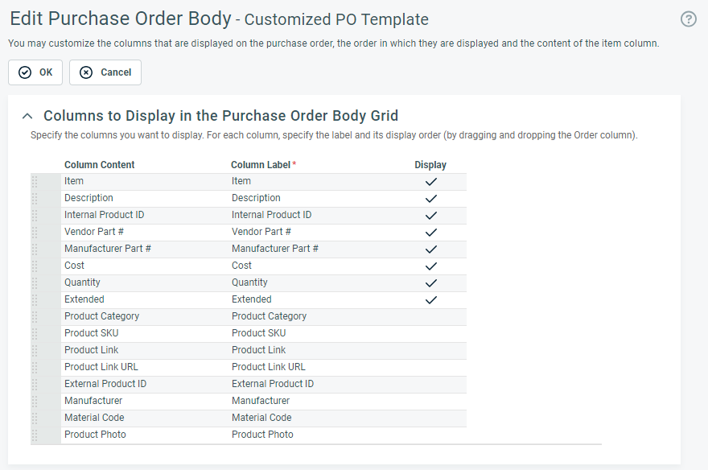Click drag handle next to Product Category
The height and width of the screenshot is (470, 708).
click(x=35, y=317)
